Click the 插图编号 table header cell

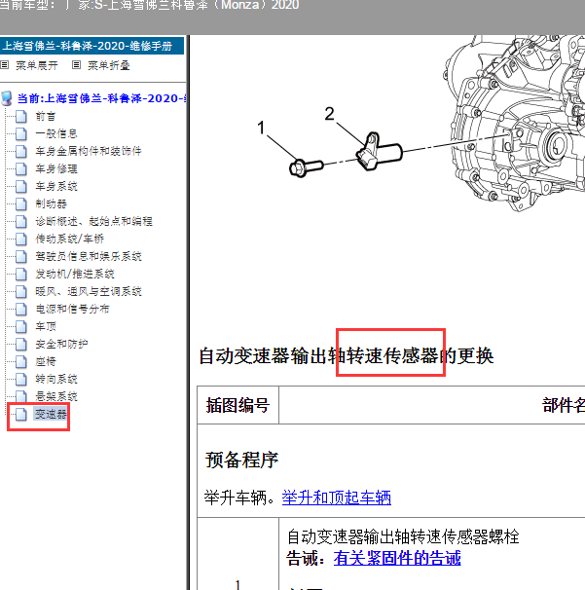click(238, 405)
